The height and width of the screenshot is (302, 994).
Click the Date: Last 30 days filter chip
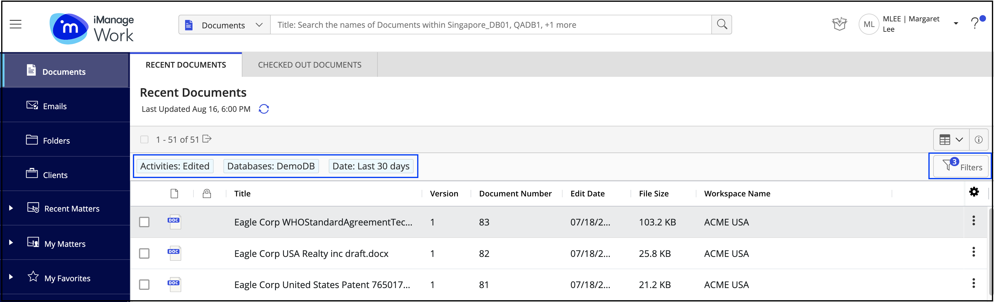pyautogui.click(x=371, y=166)
